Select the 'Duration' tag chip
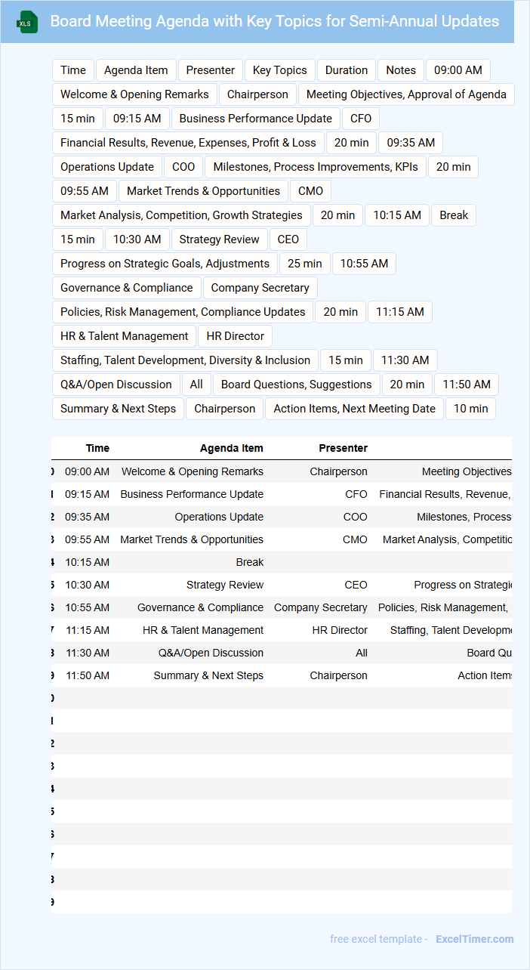This screenshot has width=530, height=970. pos(347,70)
